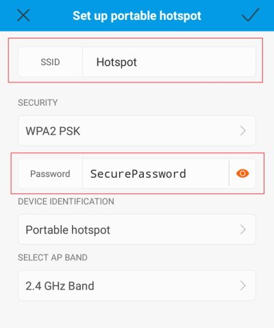
Task: Click the chevron arrow beside 2.4 GHz Band
Action: pyautogui.click(x=243, y=285)
